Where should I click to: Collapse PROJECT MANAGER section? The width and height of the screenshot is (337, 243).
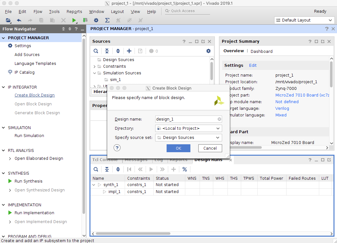pos(3,38)
